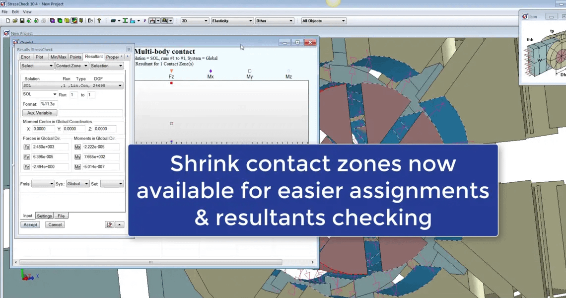Create a new project using the New toolbar icon
Screen dimensions: 566x298
(x=7, y=20)
